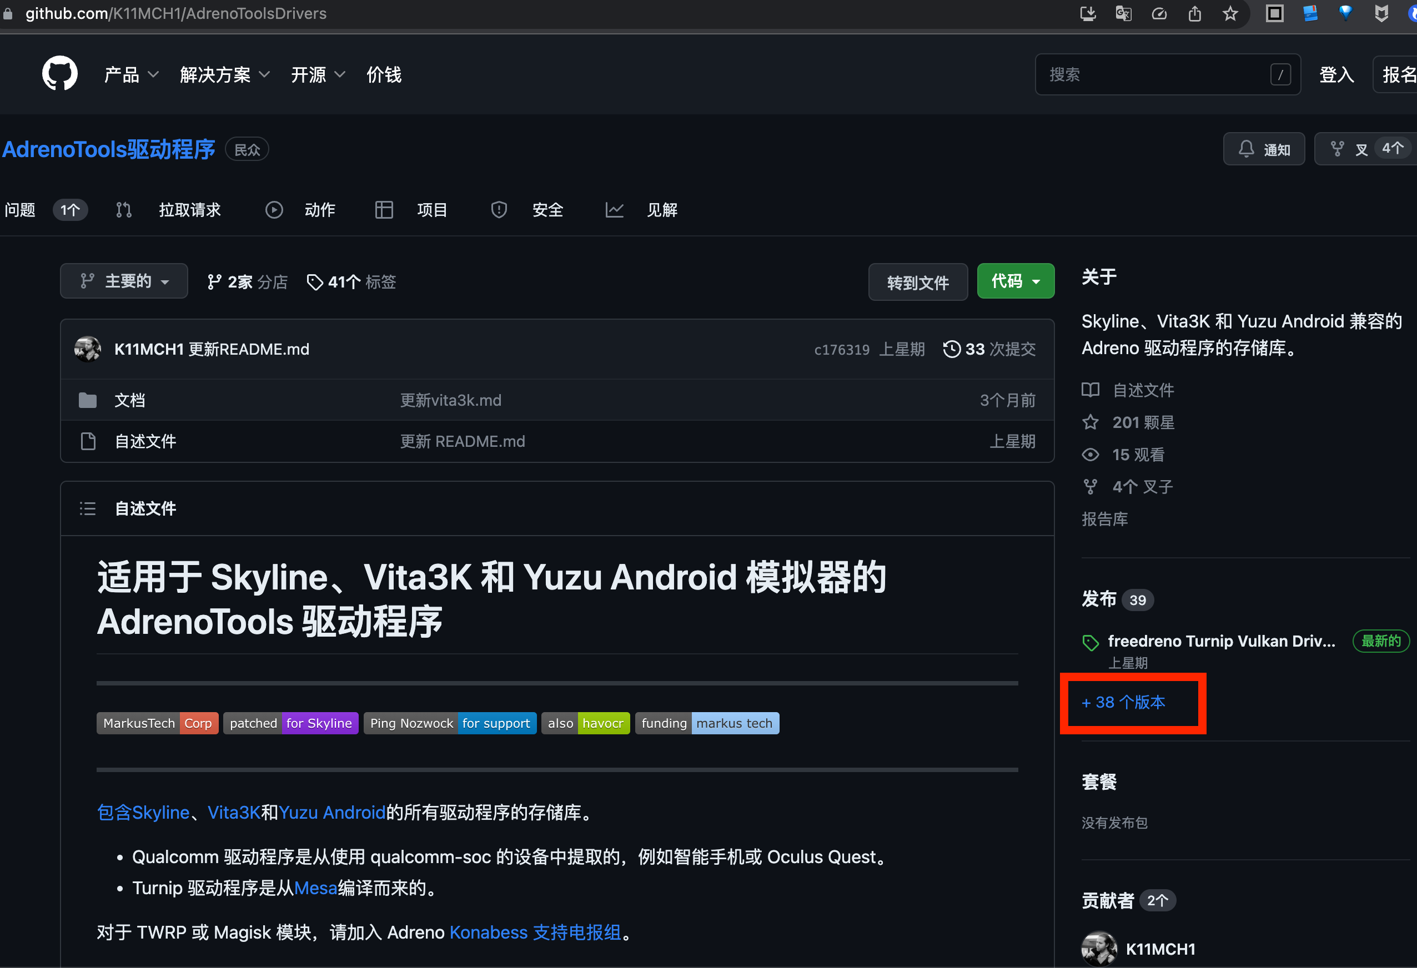Viewport: 1417px width, 968px height.
Task: Expand the 产品 navigation dropdown
Action: 130,74
